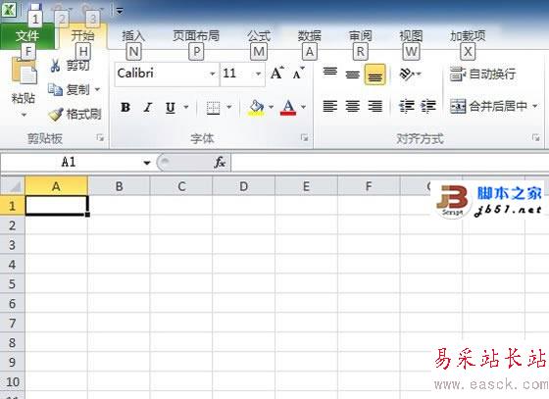Screen dimensions: 549x399
Task: Decrease font size with small A icon
Action: [x=298, y=74]
